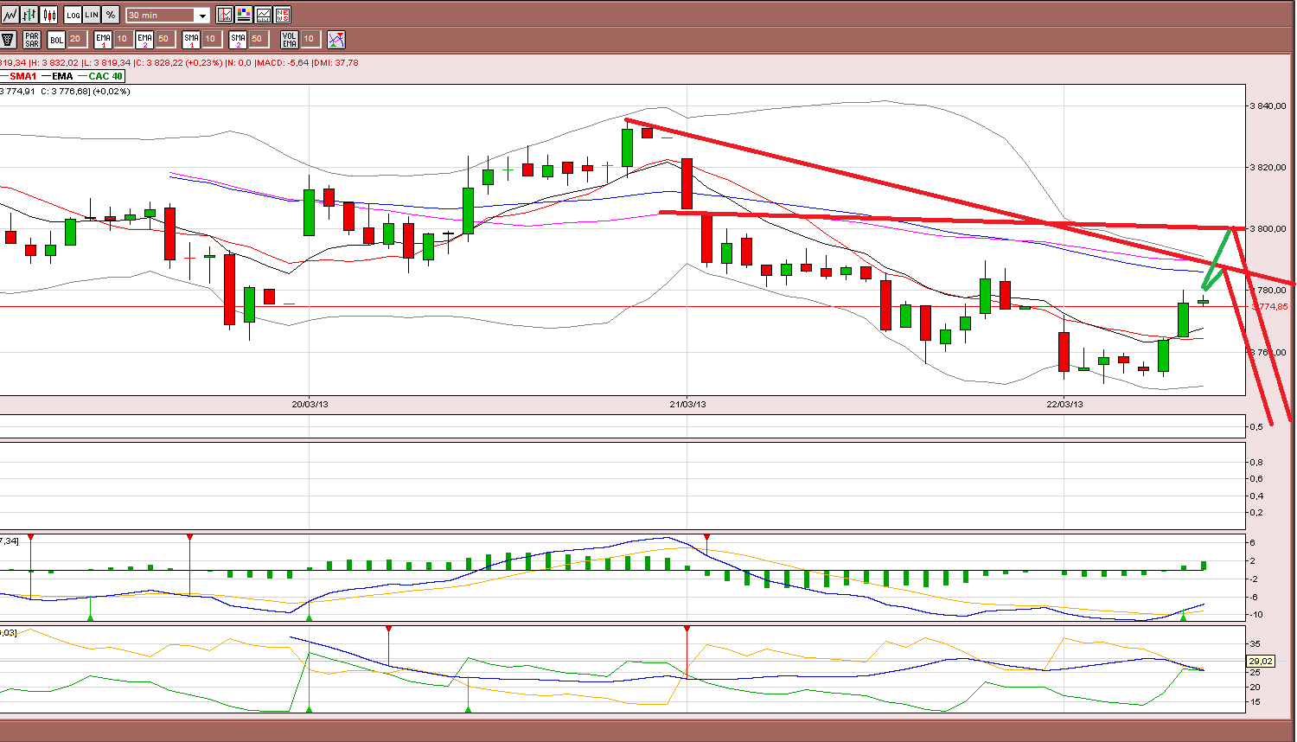Image resolution: width=1297 pixels, height=742 pixels.
Task: Click the CAC 40 legend label
Action: pyautogui.click(x=105, y=76)
